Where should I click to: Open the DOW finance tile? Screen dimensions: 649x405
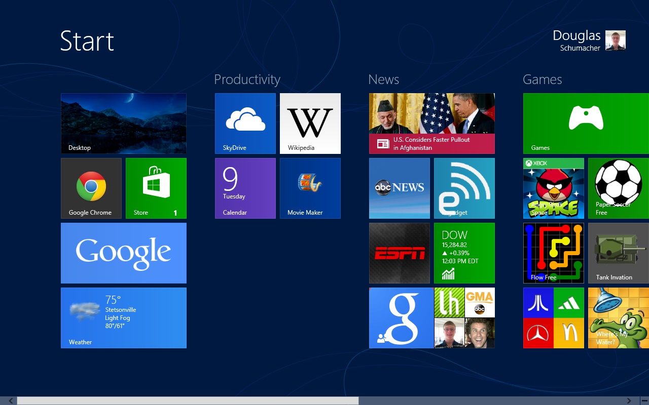click(x=464, y=253)
